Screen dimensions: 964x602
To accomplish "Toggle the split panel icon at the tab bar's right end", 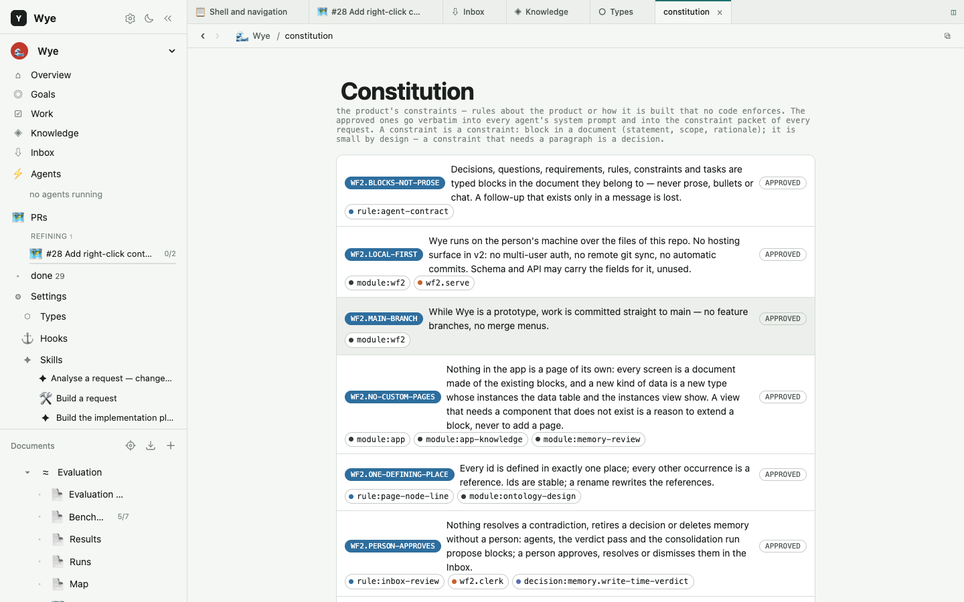I will coord(953,12).
